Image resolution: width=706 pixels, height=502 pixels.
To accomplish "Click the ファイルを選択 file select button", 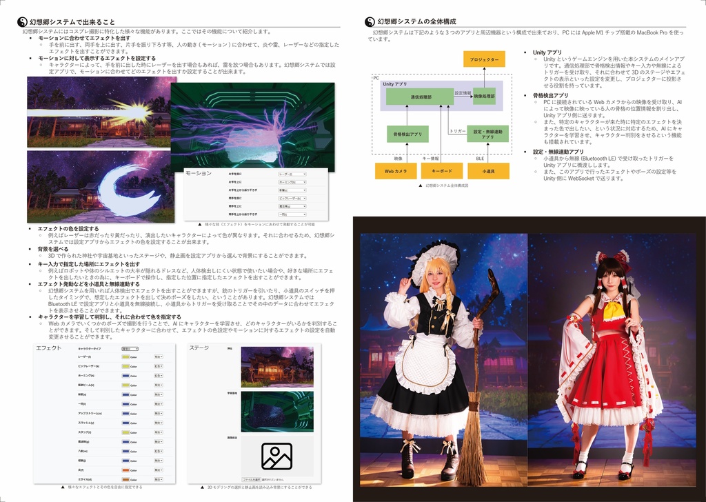I will pos(252,479).
